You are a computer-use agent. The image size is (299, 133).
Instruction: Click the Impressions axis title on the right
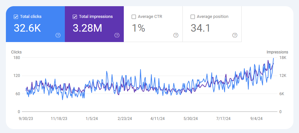click(277, 52)
